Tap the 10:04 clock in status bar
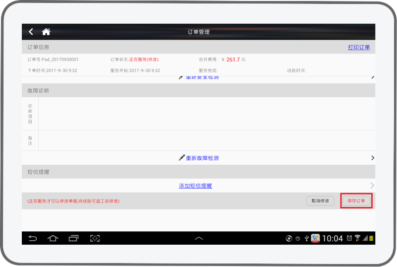Image resolution: width=397 pixels, height=267 pixels. tap(332, 238)
